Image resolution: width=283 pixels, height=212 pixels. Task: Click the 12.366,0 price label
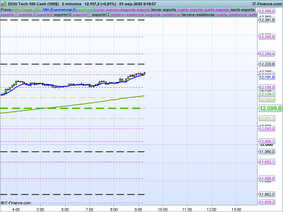[x=267, y=11]
